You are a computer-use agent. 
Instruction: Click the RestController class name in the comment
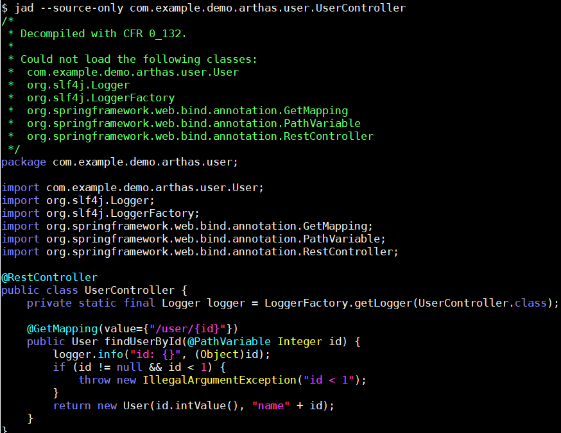tap(329, 137)
